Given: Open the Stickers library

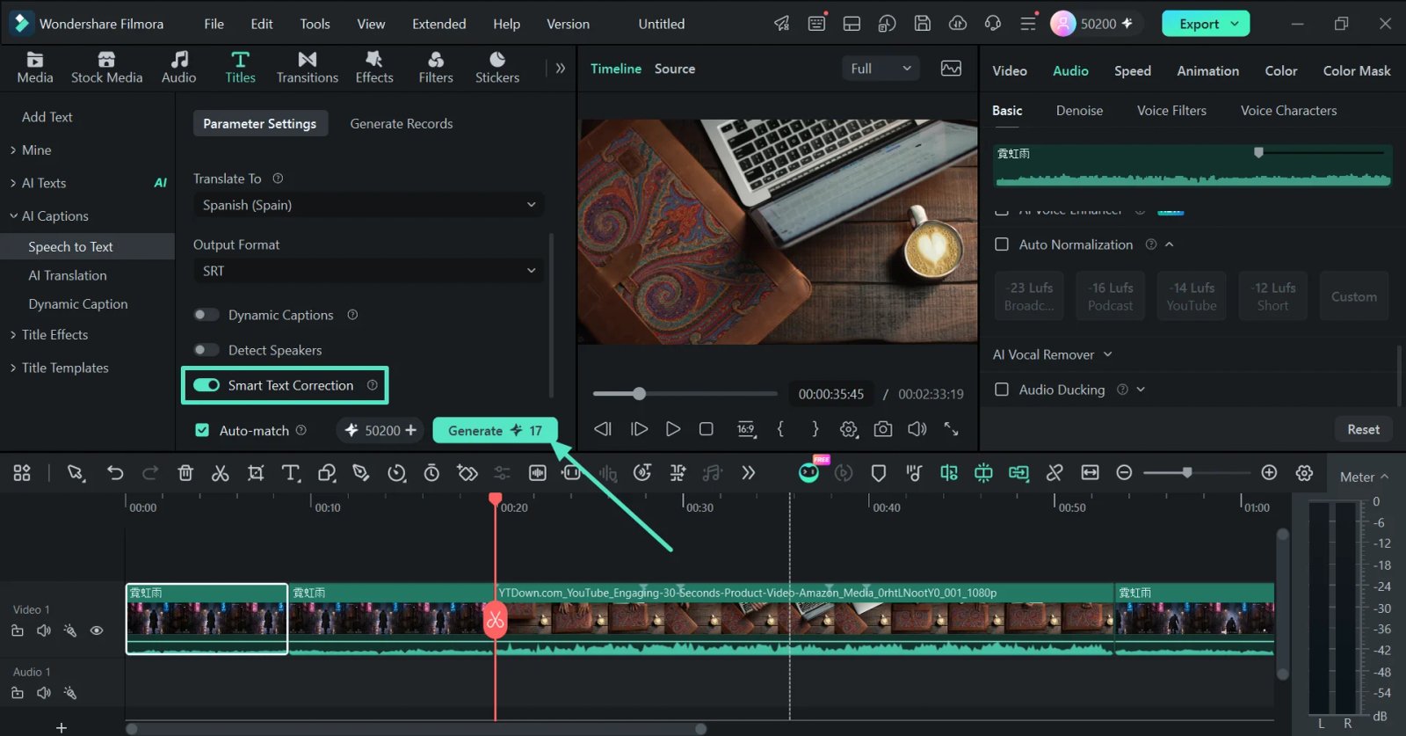Looking at the screenshot, I should (x=497, y=68).
